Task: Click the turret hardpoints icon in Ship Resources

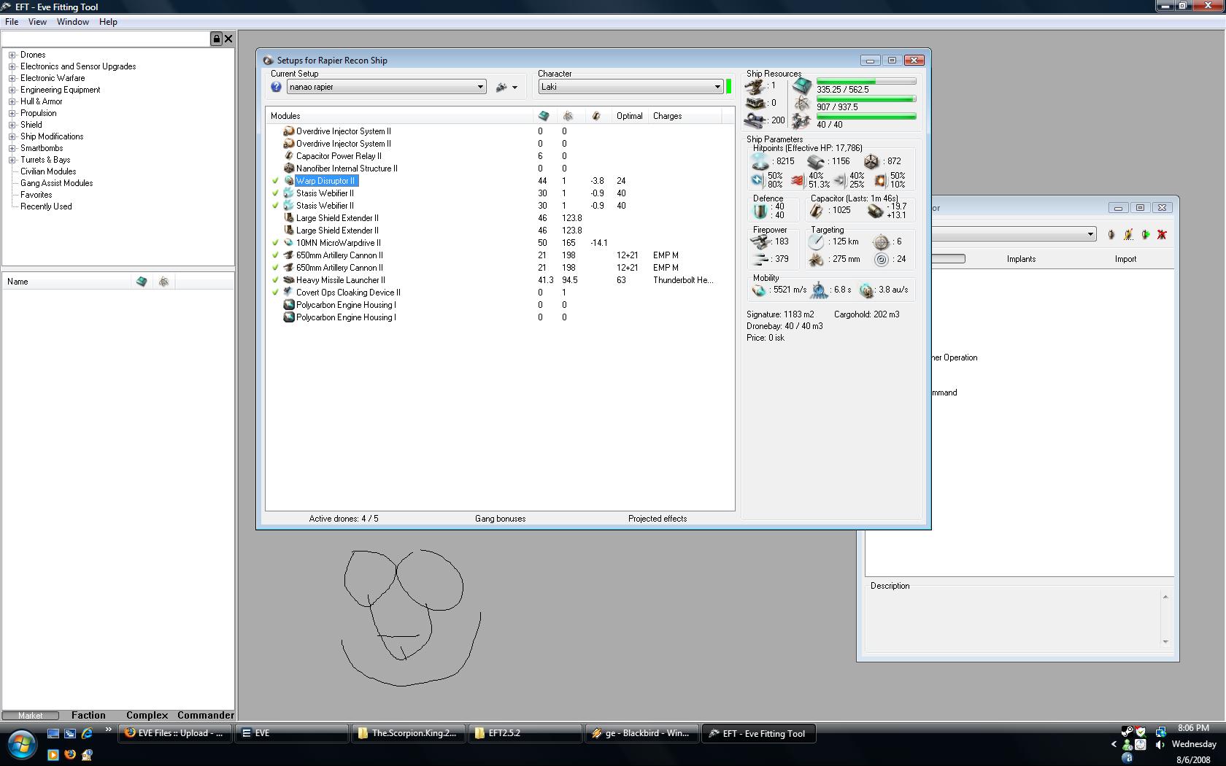Action: [755, 86]
